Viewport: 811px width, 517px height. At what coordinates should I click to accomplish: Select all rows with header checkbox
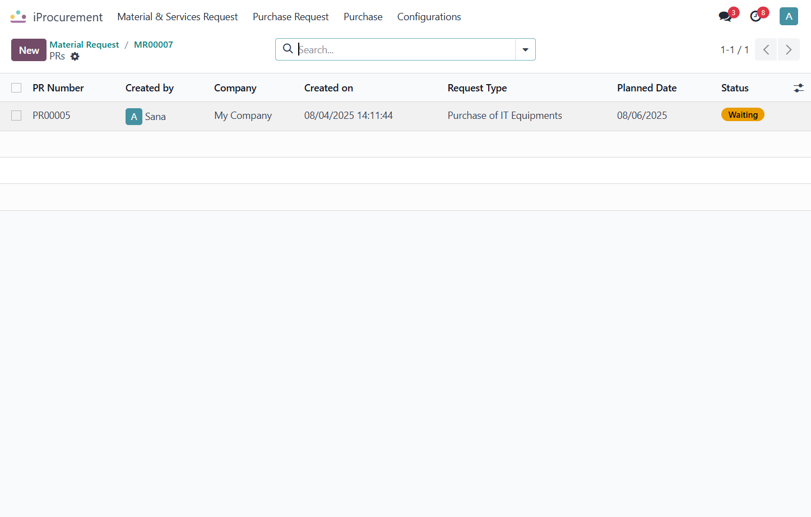tap(16, 88)
